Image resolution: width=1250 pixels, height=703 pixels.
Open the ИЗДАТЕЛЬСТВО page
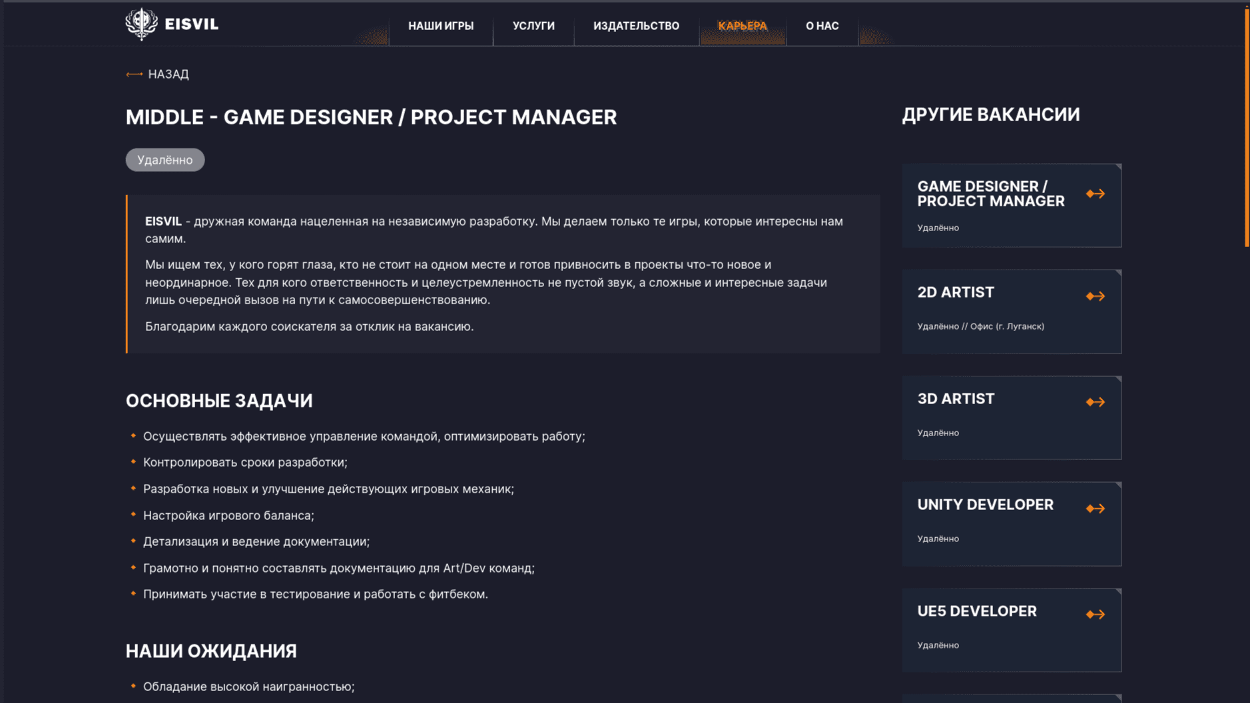[x=636, y=26]
